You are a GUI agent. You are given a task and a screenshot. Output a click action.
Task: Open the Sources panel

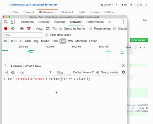point(60,22)
